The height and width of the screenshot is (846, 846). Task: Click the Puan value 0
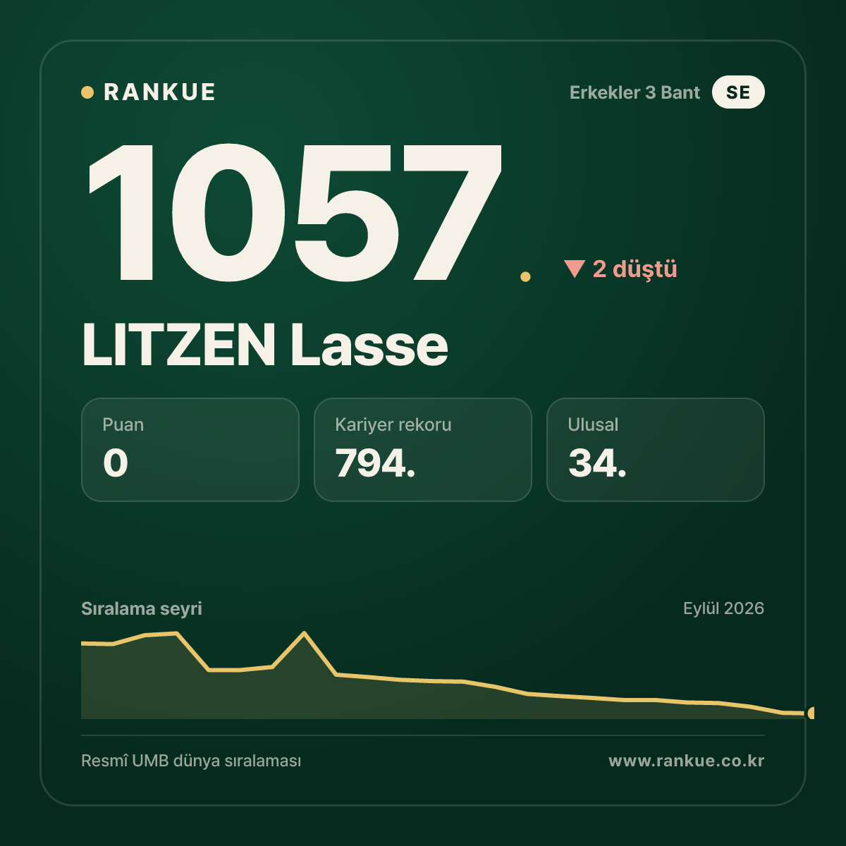[116, 463]
